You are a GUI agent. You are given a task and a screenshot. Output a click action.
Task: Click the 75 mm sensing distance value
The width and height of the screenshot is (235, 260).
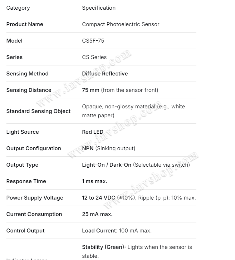[91, 90]
